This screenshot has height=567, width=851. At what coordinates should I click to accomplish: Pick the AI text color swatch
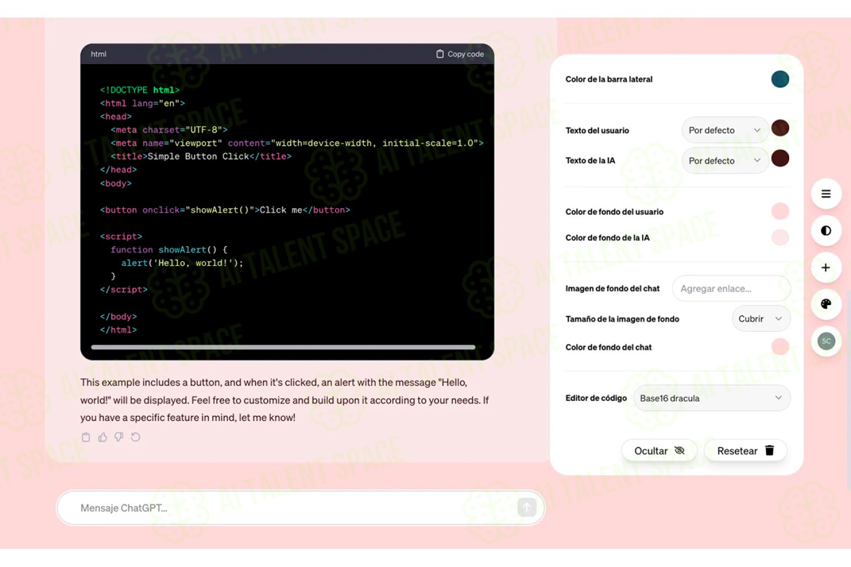tap(780, 158)
